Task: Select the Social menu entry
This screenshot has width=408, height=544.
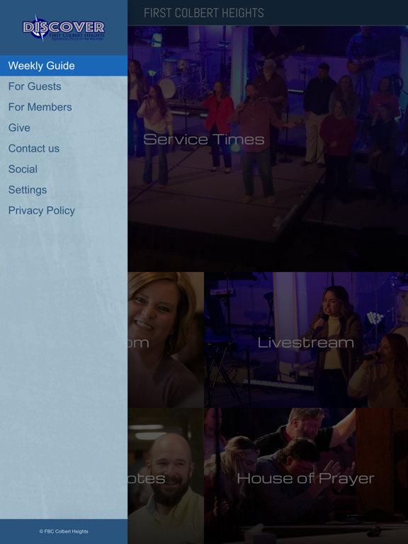Action: point(64,169)
